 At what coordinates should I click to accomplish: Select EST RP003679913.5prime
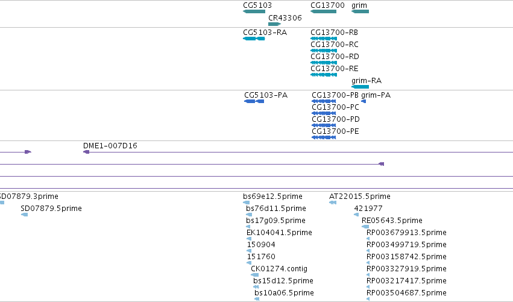pos(368,239)
